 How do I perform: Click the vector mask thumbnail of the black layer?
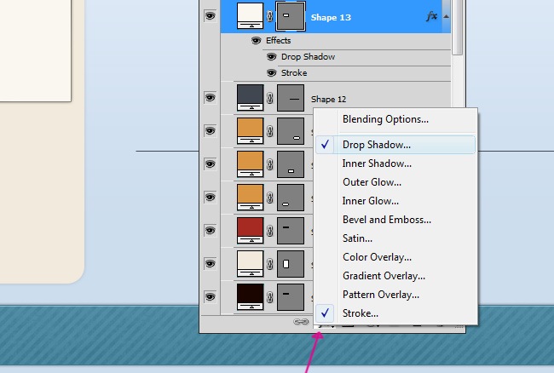click(x=291, y=297)
